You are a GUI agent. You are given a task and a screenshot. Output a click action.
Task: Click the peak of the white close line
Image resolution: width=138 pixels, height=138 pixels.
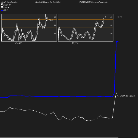tap(116, 93)
